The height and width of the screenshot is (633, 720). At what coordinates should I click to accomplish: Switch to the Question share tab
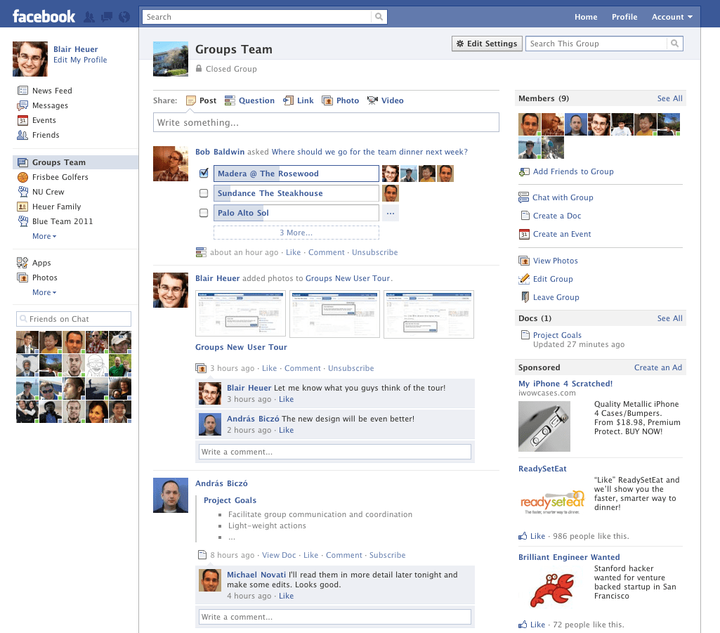(x=256, y=100)
